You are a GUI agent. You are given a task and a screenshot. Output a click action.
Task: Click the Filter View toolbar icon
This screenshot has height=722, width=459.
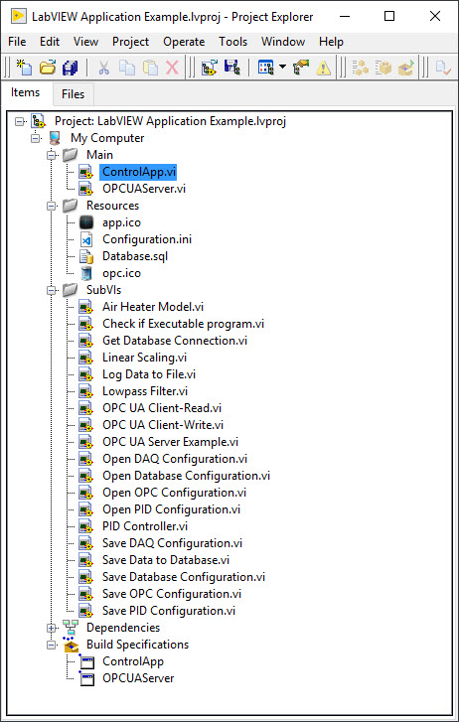tap(266, 68)
